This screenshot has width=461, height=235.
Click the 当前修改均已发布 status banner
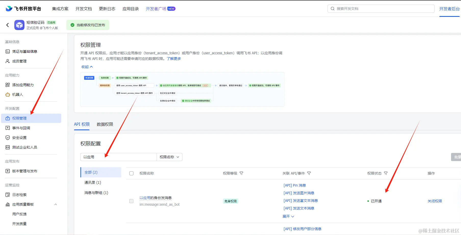click(x=88, y=25)
